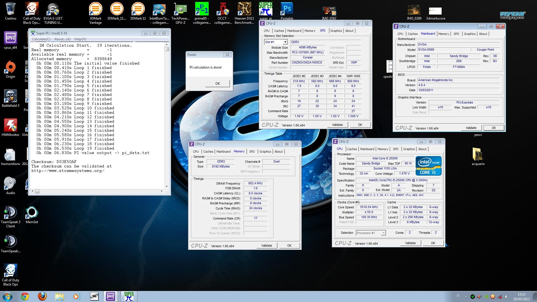Click Validate in Mainboard CPU-Z window
The height and width of the screenshot is (302, 537).
click(x=471, y=128)
